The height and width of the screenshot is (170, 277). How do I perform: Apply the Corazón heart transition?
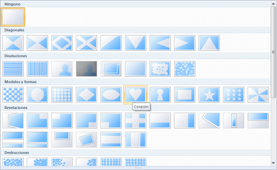click(x=136, y=95)
